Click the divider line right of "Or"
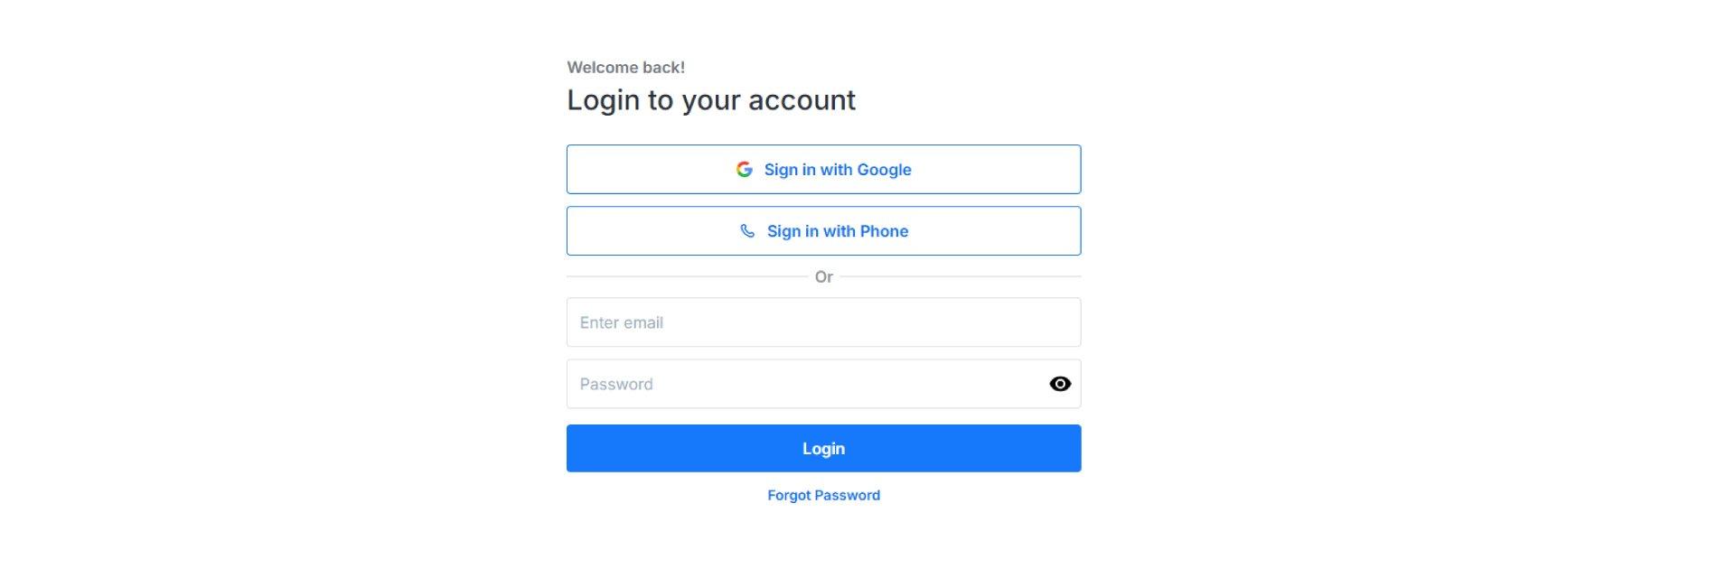Viewport: 1735px width, 578px height. (960, 276)
